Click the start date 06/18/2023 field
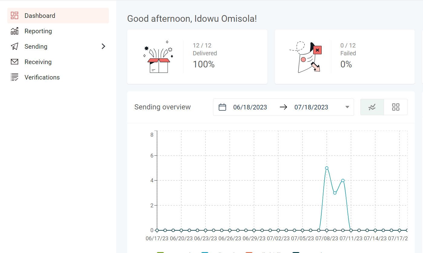This screenshot has height=253, width=423. (x=250, y=107)
